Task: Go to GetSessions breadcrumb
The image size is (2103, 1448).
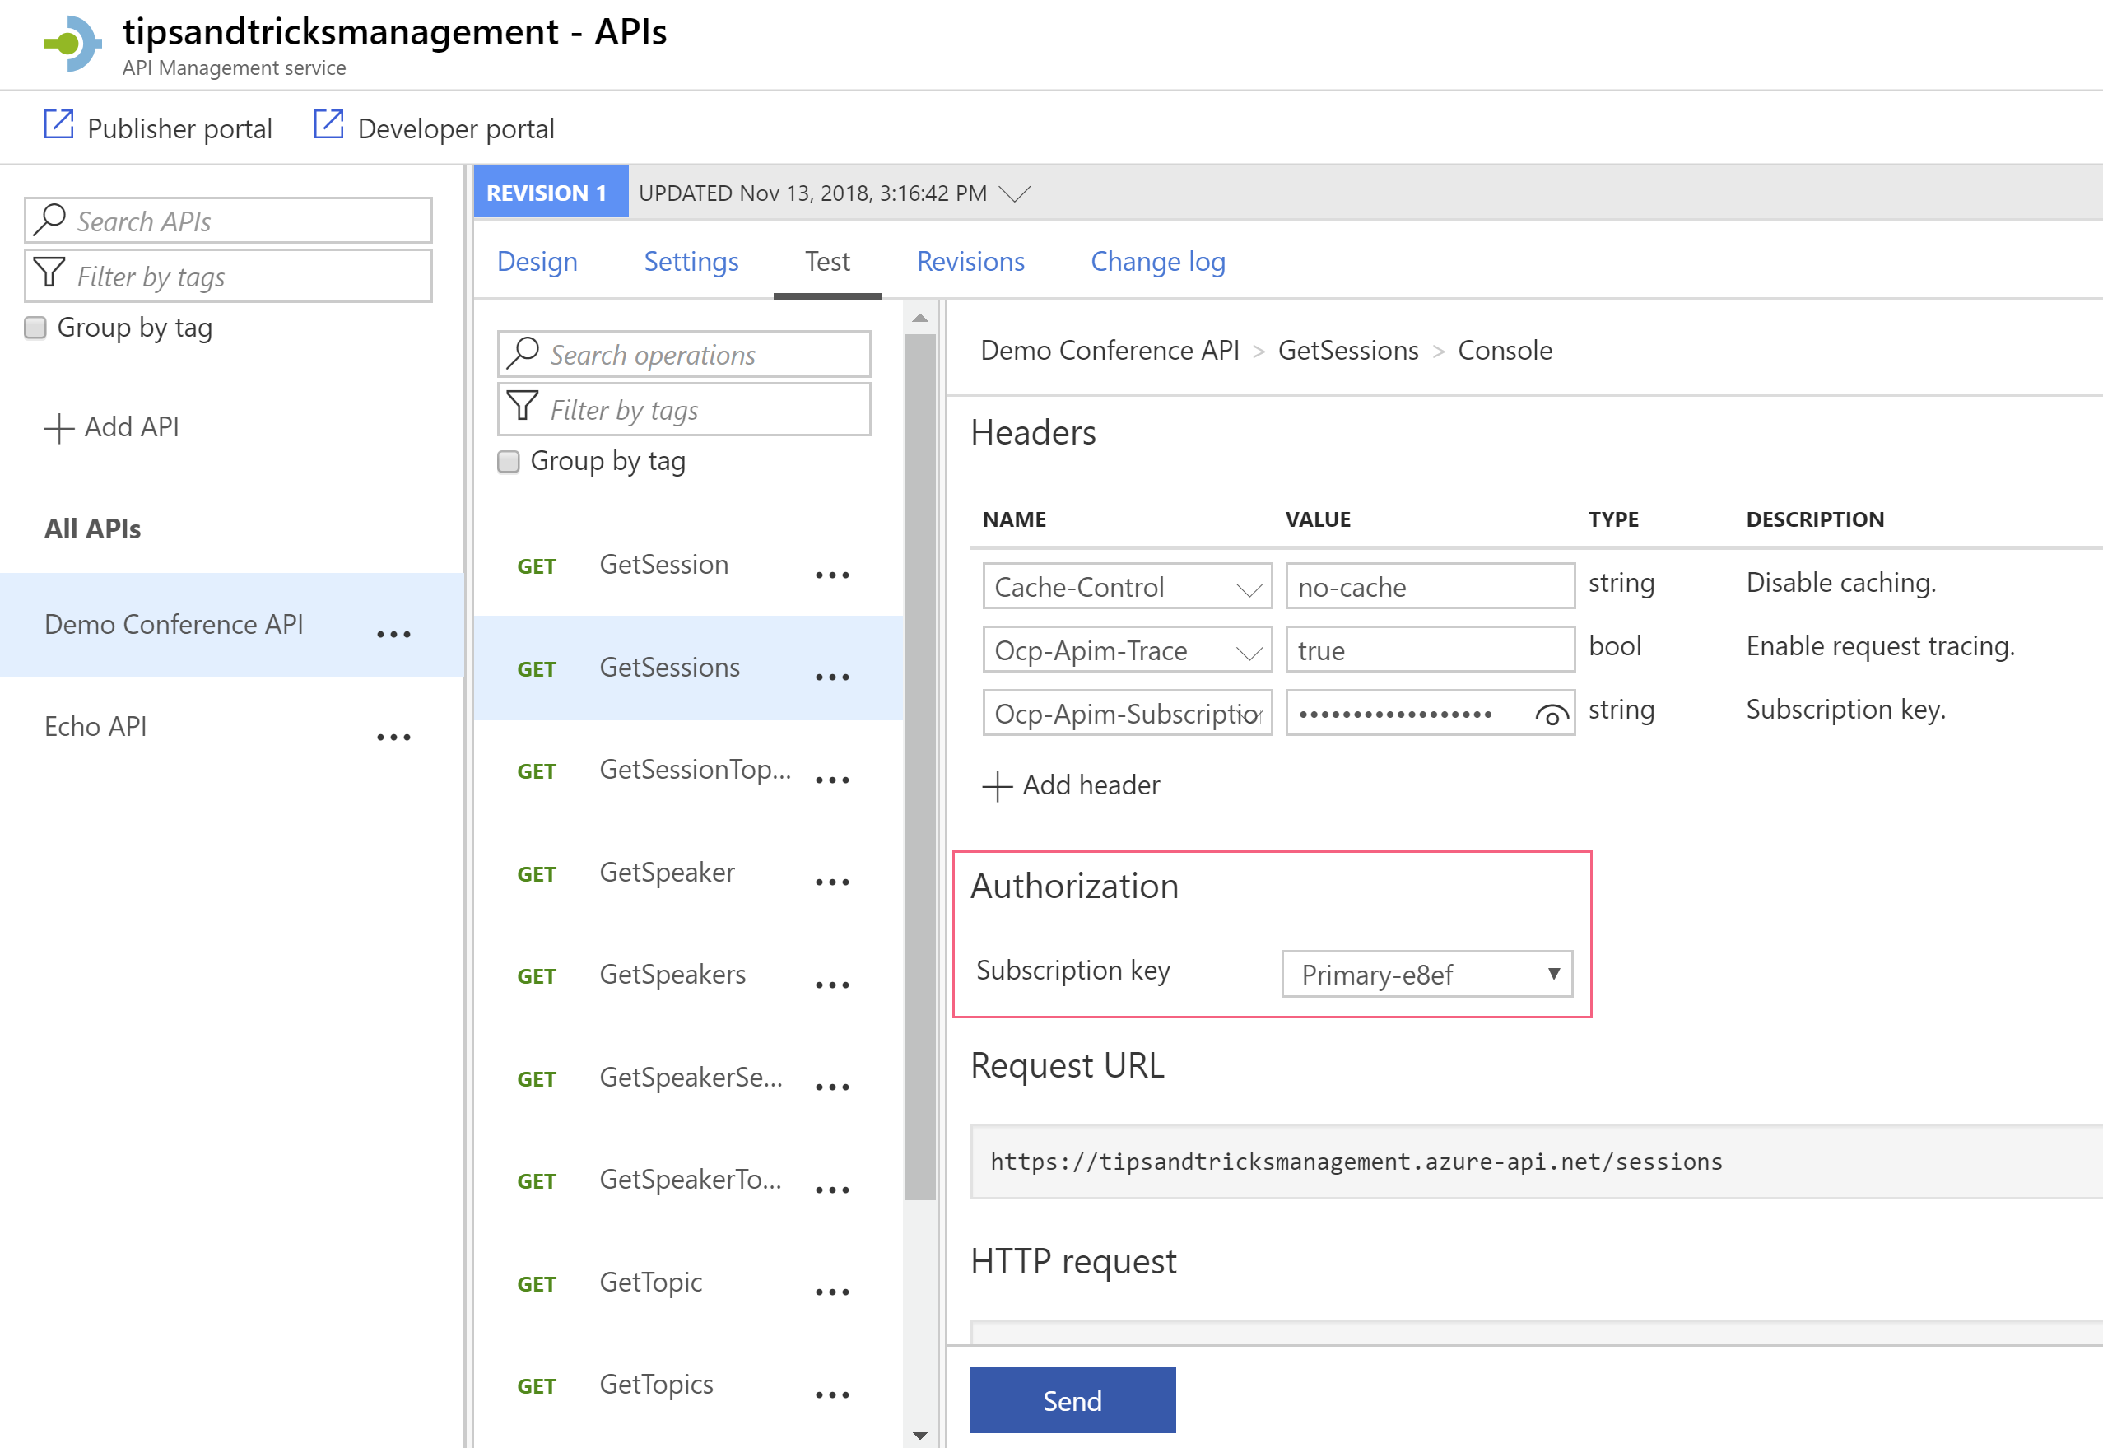Action: 1348,350
